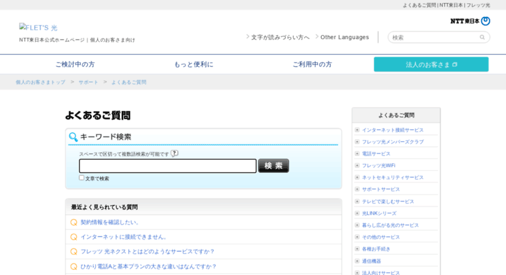The image size is (506, 275).
Task: Expand インターネット接続サービス category
Action: pyautogui.click(x=357, y=130)
